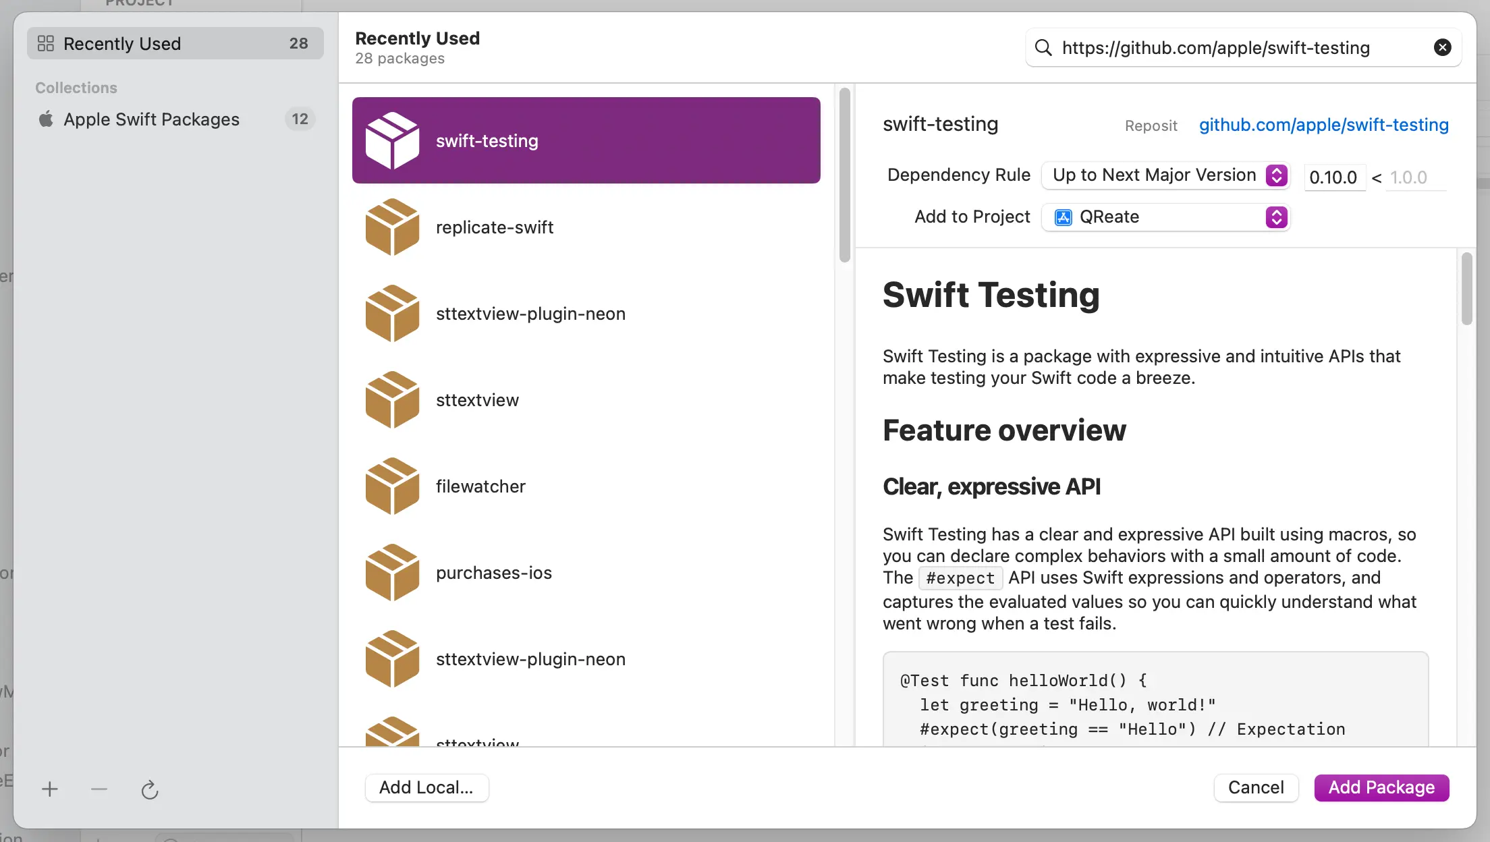Click the filewatcher package box icon
Screen dimensions: 1490x842
coord(392,486)
